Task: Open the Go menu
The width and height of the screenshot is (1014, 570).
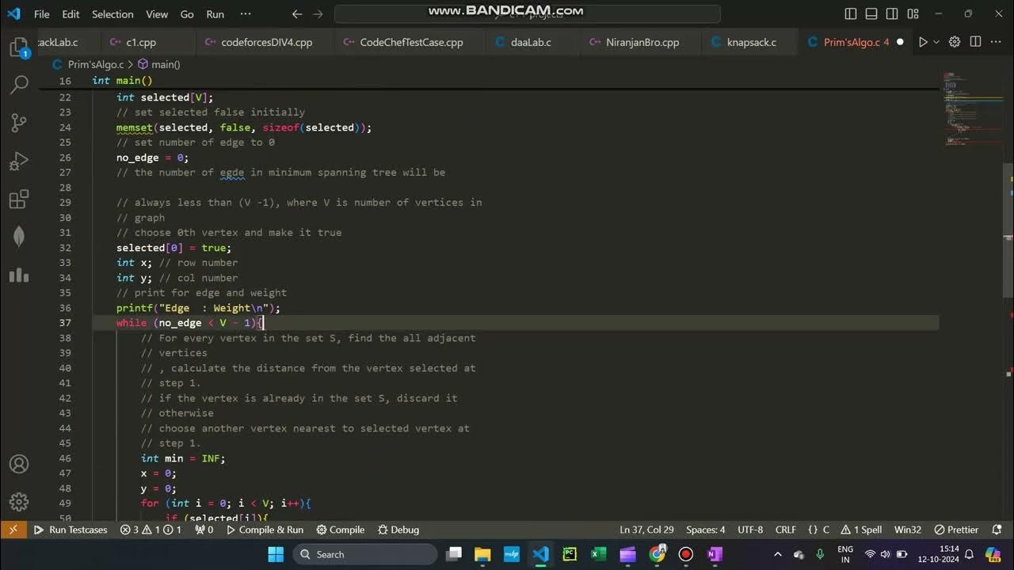Action: [187, 14]
